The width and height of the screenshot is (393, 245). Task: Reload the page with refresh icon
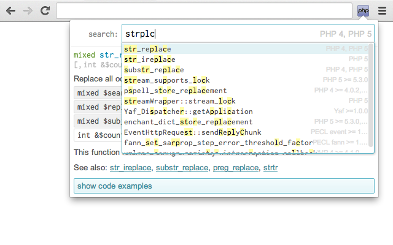[45, 10]
